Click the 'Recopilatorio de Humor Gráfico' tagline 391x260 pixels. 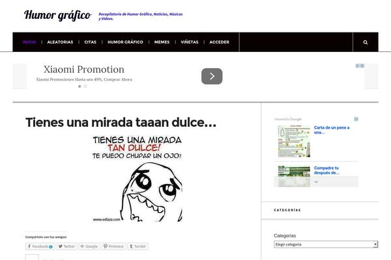141,16
